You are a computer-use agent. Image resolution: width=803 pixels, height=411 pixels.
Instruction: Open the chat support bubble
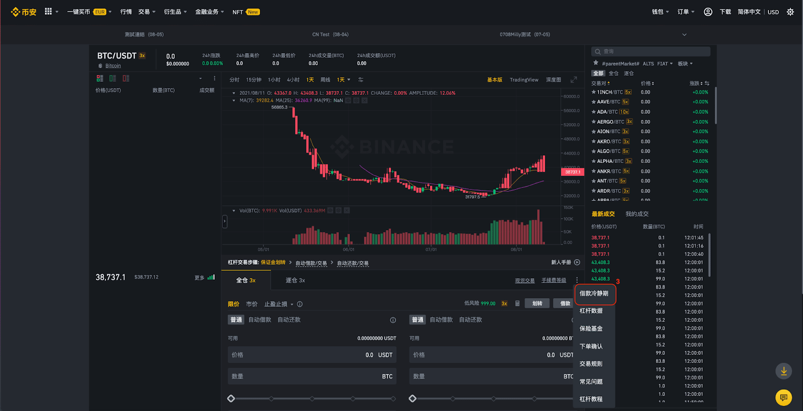point(783,397)
